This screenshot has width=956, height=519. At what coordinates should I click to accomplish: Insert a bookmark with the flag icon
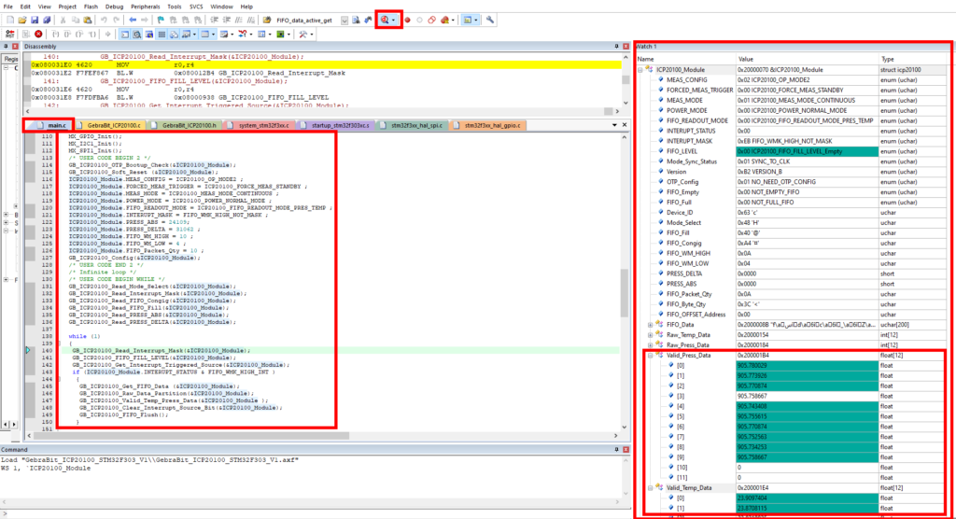[x=161, y=21]
